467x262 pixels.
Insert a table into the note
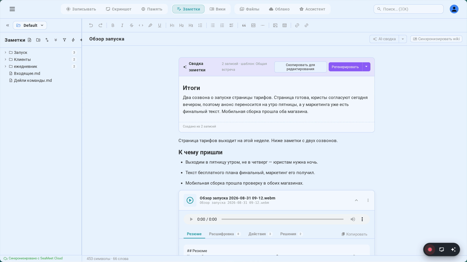[285, 25]
